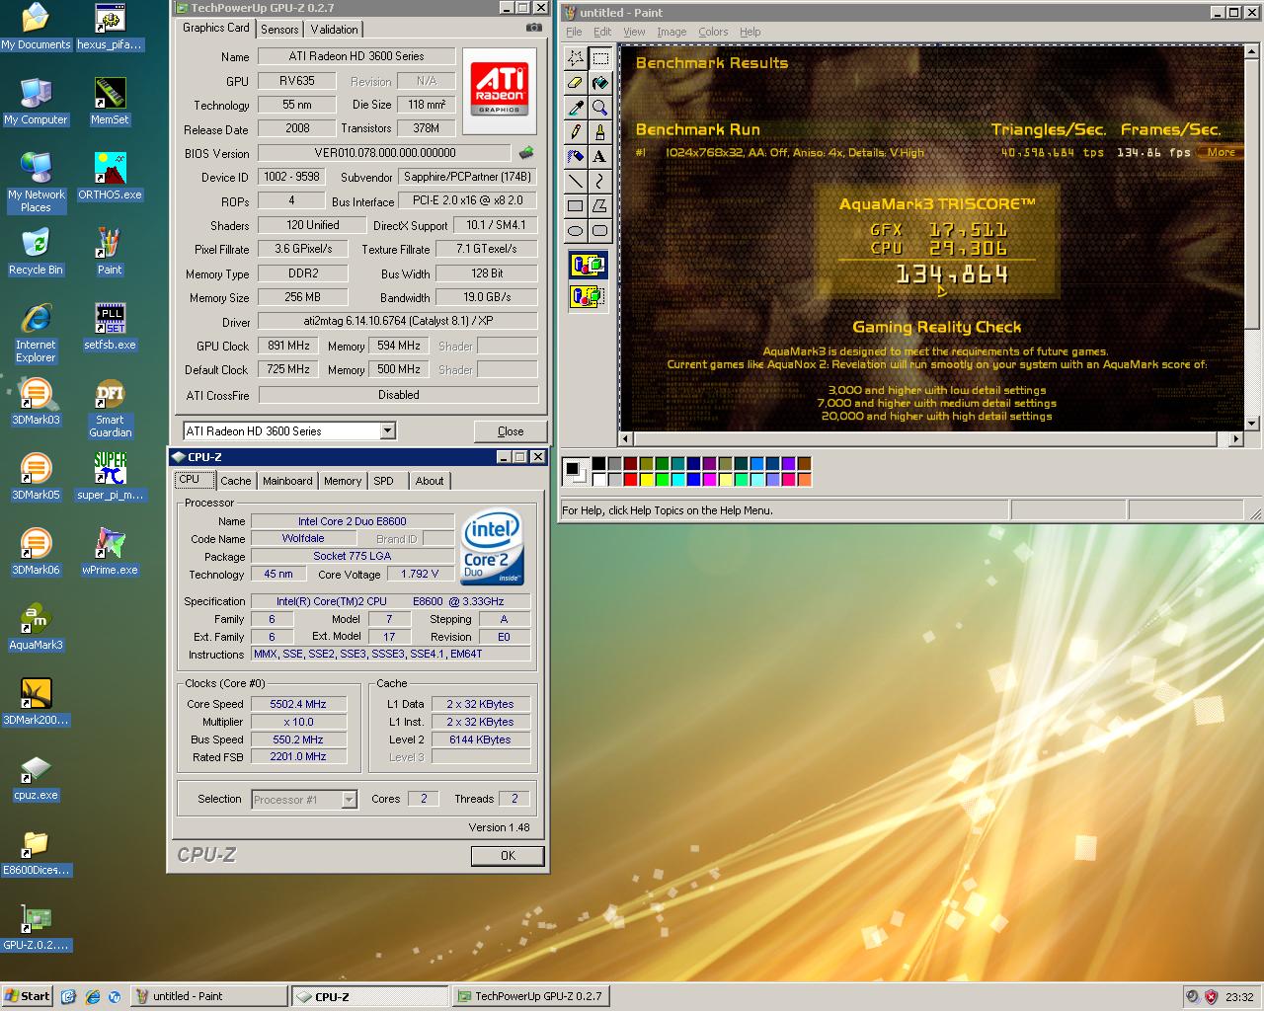Viewport: 1264px width, 1011px height.
Task: Choose opaque selection mode option in Paint
Action: click(x=588, y=265)
